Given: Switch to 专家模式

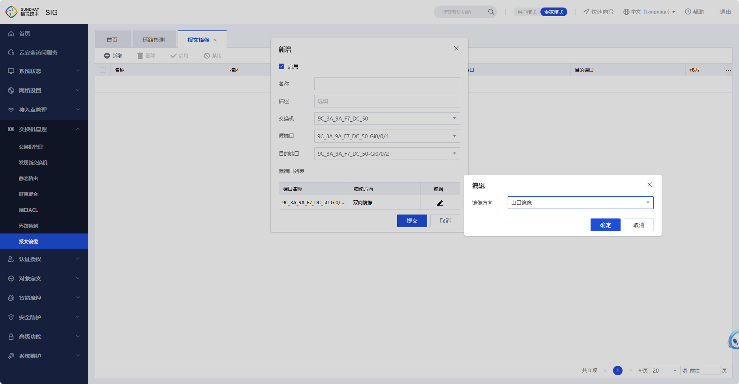Looking at the screenshot, I should point(554,12).
